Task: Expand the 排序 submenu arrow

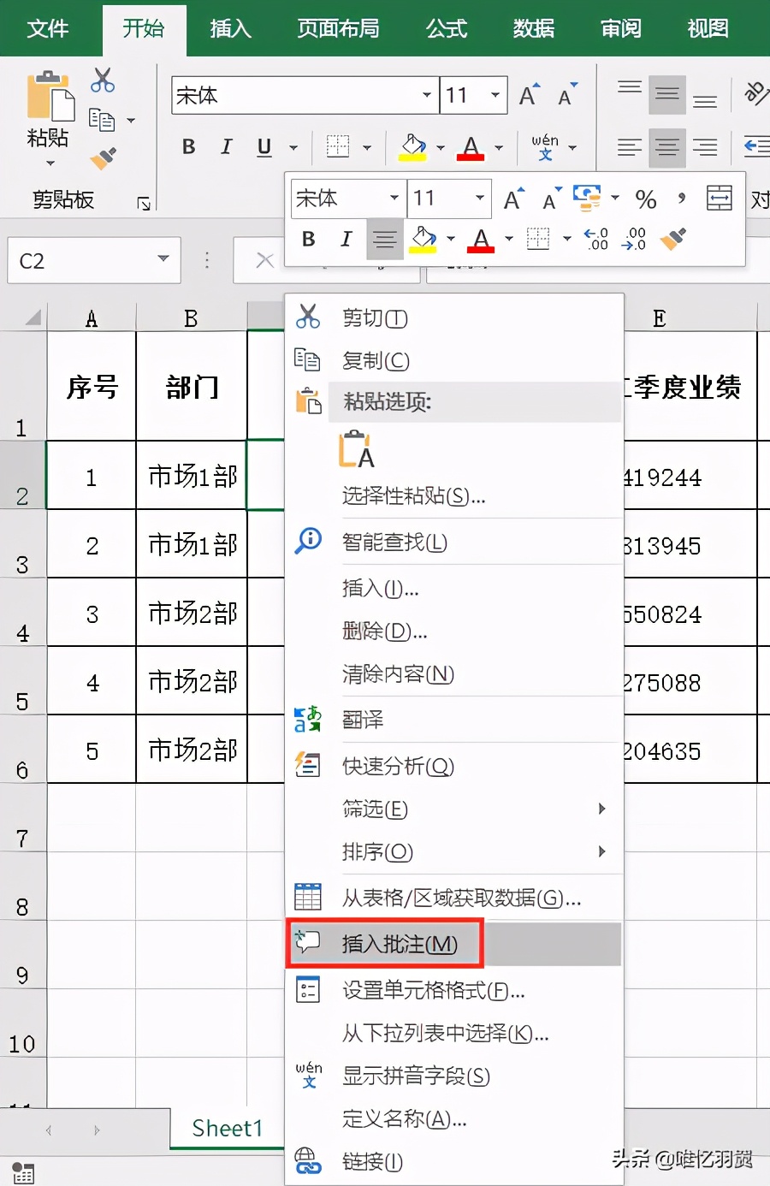Action: click(x=601, y=851)
